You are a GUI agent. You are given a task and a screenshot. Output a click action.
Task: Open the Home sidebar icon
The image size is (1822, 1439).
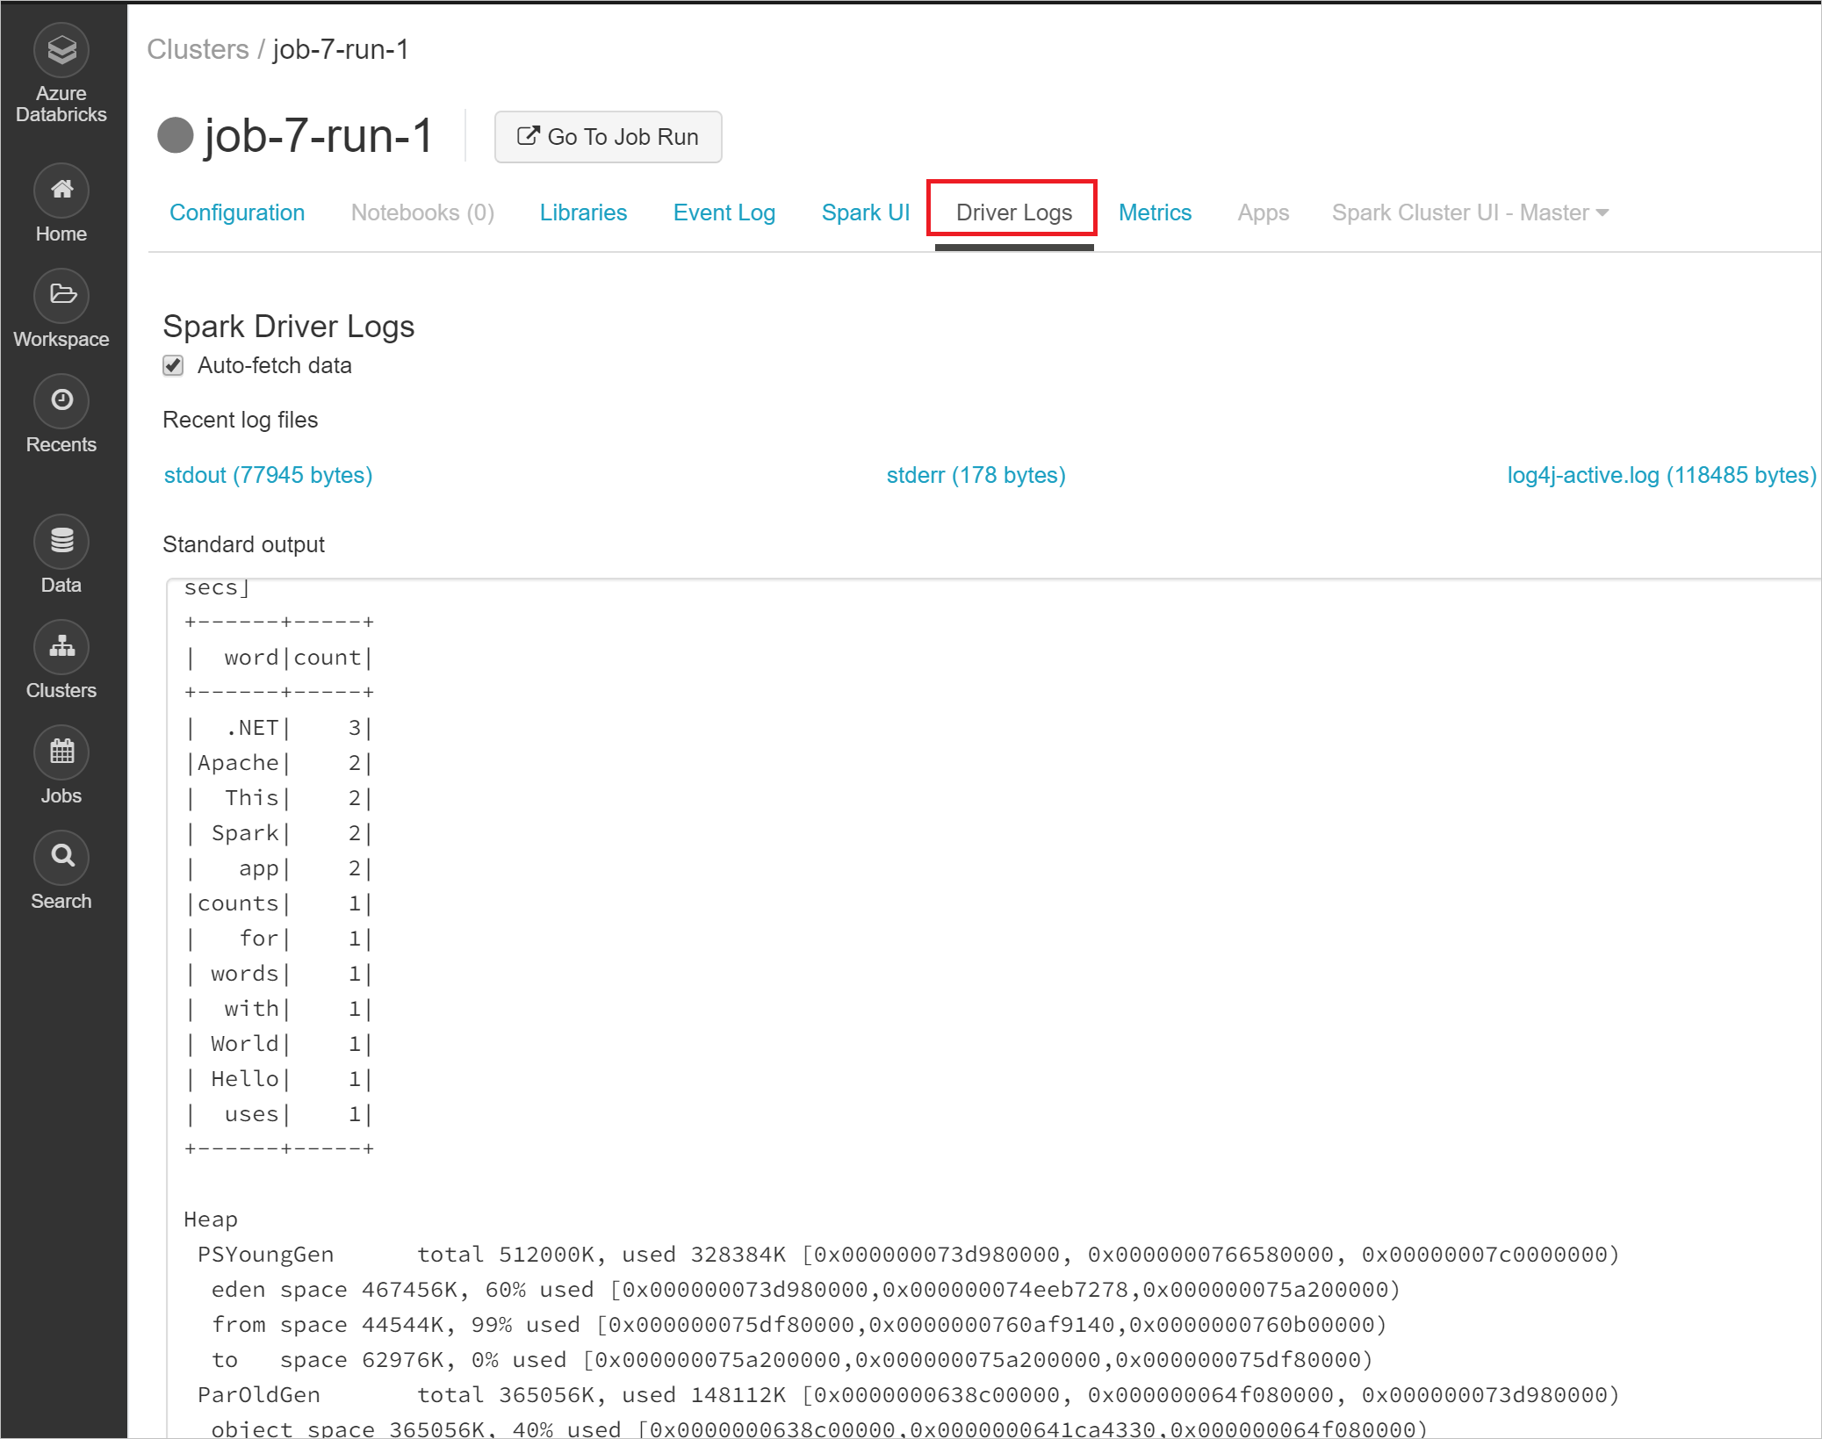tap(61, 191)
